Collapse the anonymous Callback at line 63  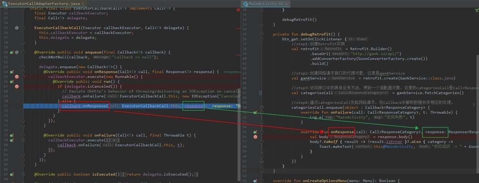click(x=23, y=67)
